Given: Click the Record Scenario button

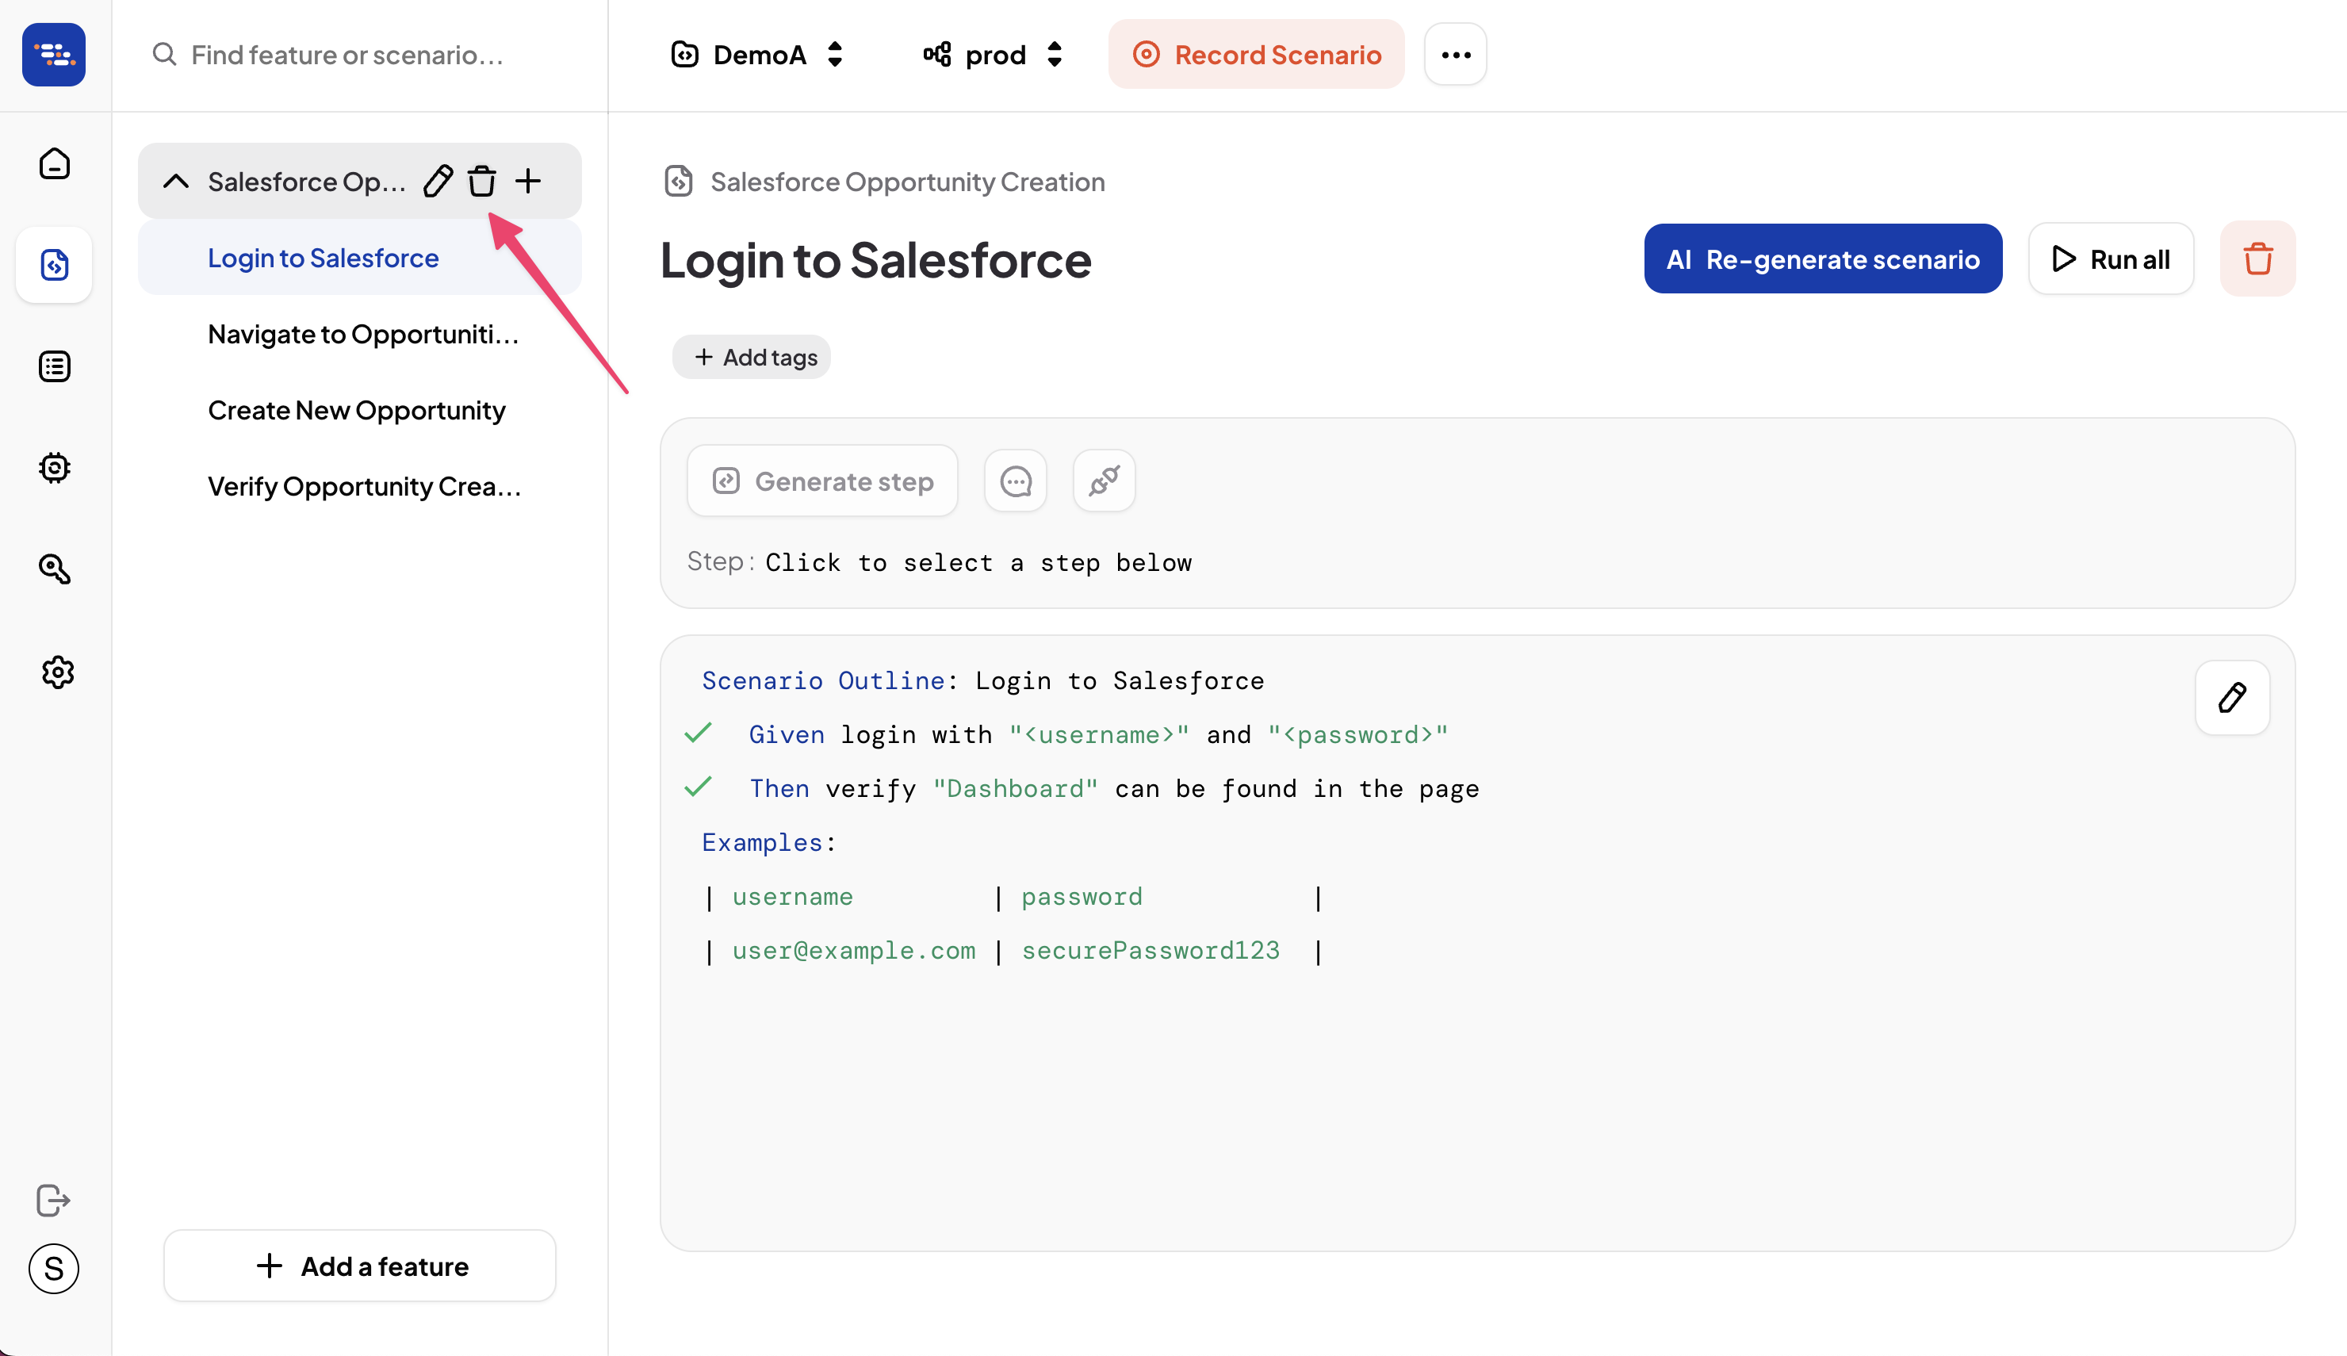Looking at the screenshot, I should (x=1256, y=55).
